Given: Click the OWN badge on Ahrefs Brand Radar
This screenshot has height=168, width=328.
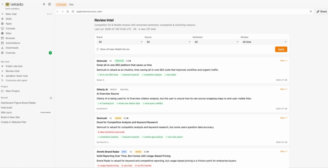Looking at the screenshot, I should pyautogui.click(x=124, y=152).
